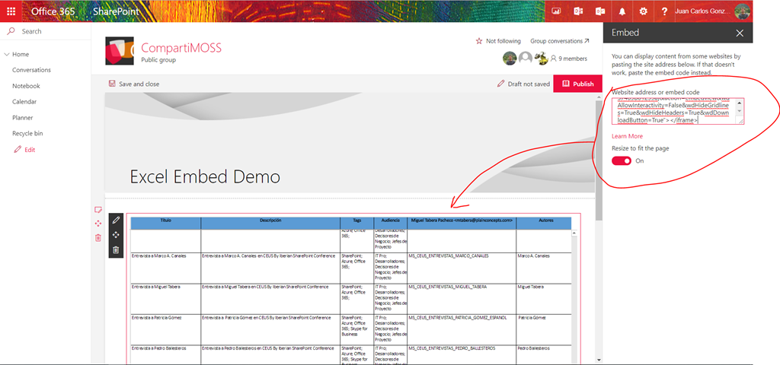Screen dimensions: 780x365
Task: Open Group conversations link
Action: (559, 41)
